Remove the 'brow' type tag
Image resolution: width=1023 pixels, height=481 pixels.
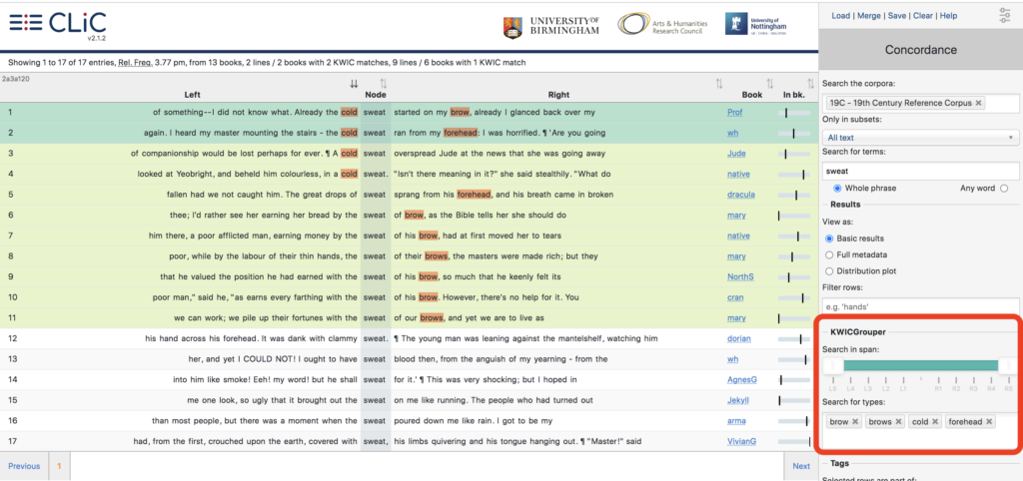coord(856,422)
